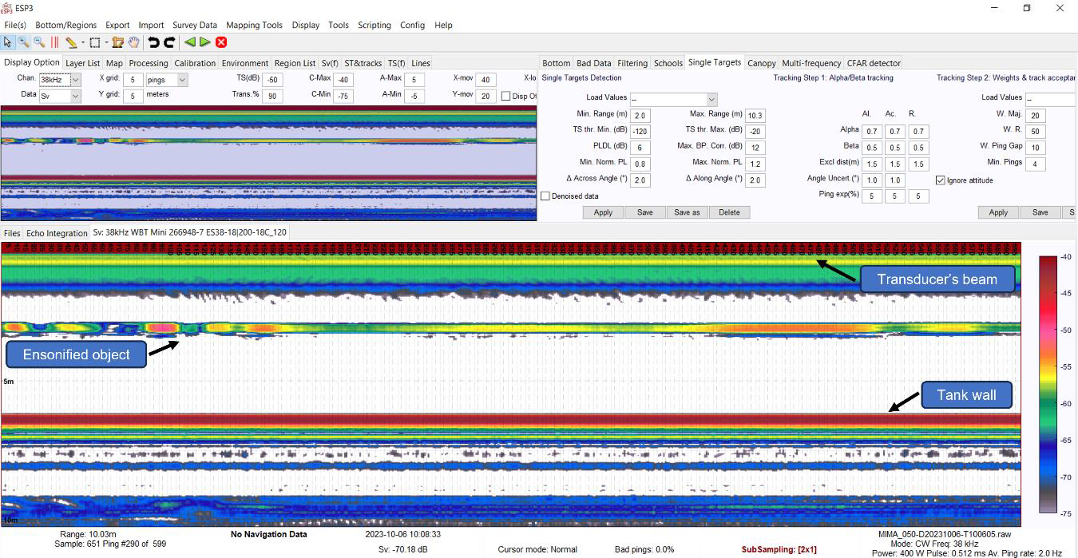Switch to the Schools tab

pos(668,63)
